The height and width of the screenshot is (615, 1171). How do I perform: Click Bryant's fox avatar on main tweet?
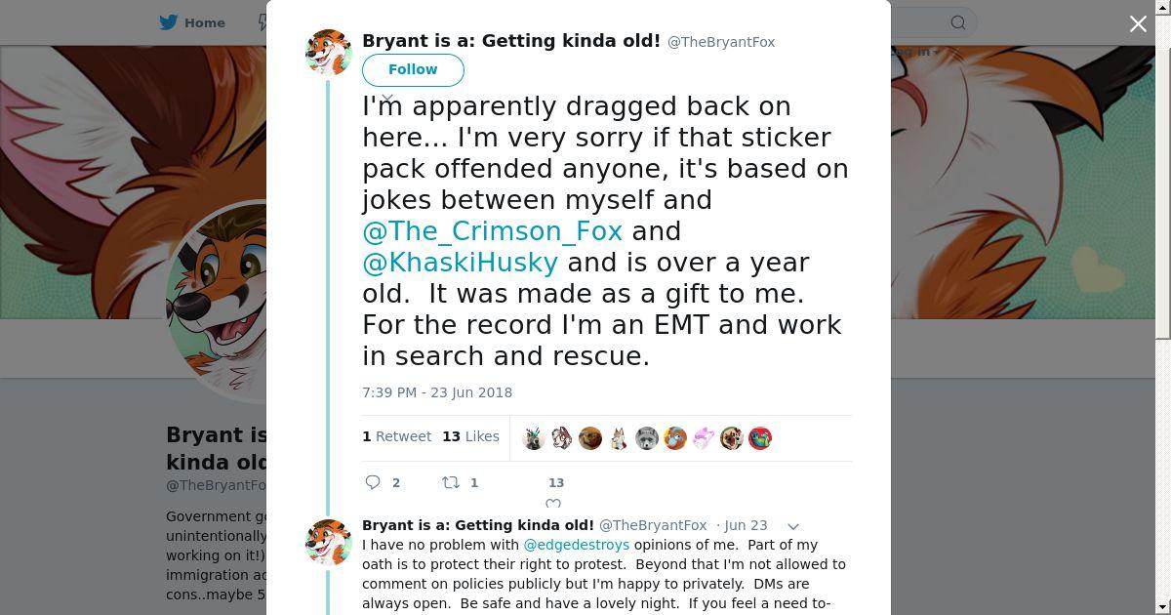coord(329,52)
